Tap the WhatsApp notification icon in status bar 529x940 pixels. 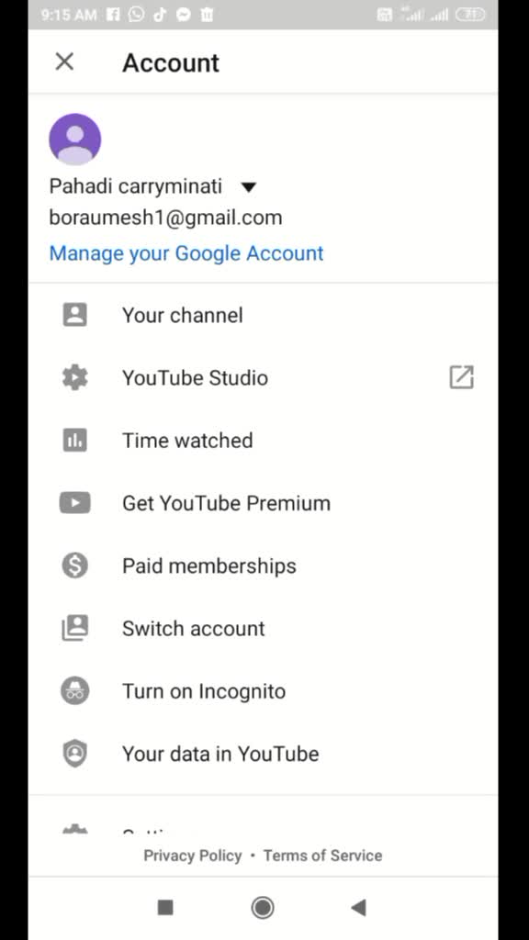[x=136, y=15]
